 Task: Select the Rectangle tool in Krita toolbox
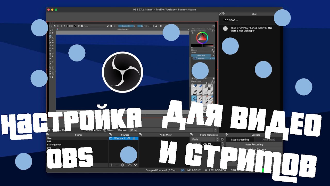50,38
